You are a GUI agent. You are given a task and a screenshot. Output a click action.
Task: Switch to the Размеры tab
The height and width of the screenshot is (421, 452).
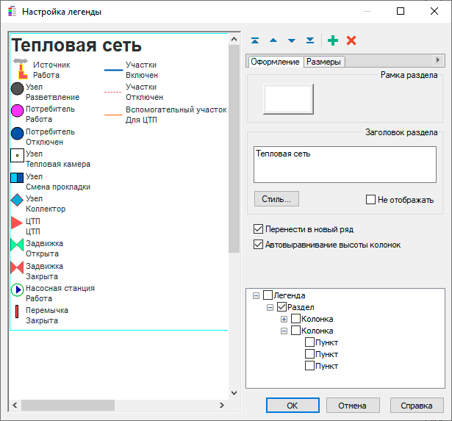(323, 62)
